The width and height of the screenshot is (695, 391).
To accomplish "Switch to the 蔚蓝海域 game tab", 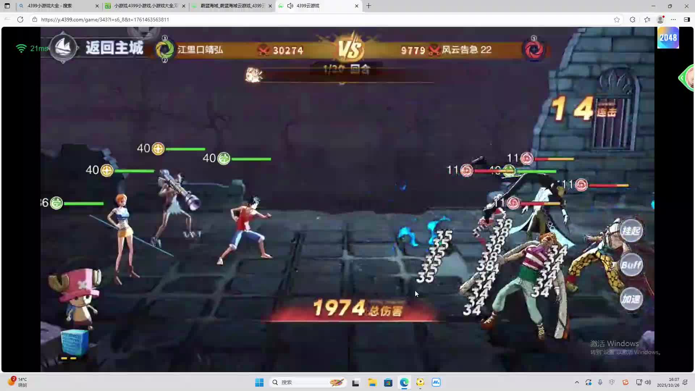I will pyautogui.click(x=232, y=6).
